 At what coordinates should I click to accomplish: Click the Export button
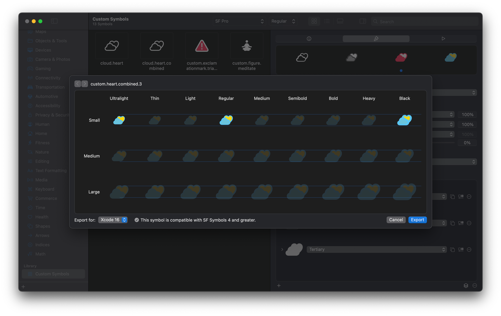417,220
